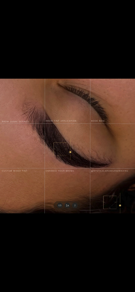Image resolution: width=135 pixels, height=292 pixels.
Task: Select the 1x zoom level
Action: [x=67, y=205]
